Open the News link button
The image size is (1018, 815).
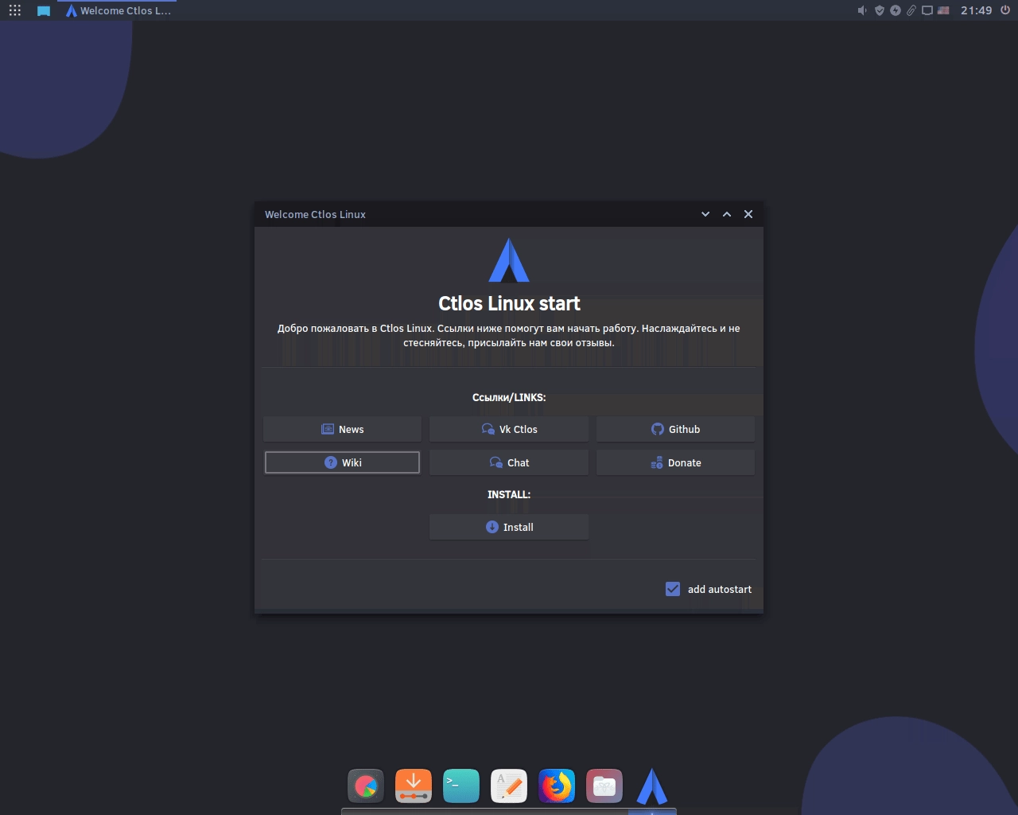(x=342, y=429)
